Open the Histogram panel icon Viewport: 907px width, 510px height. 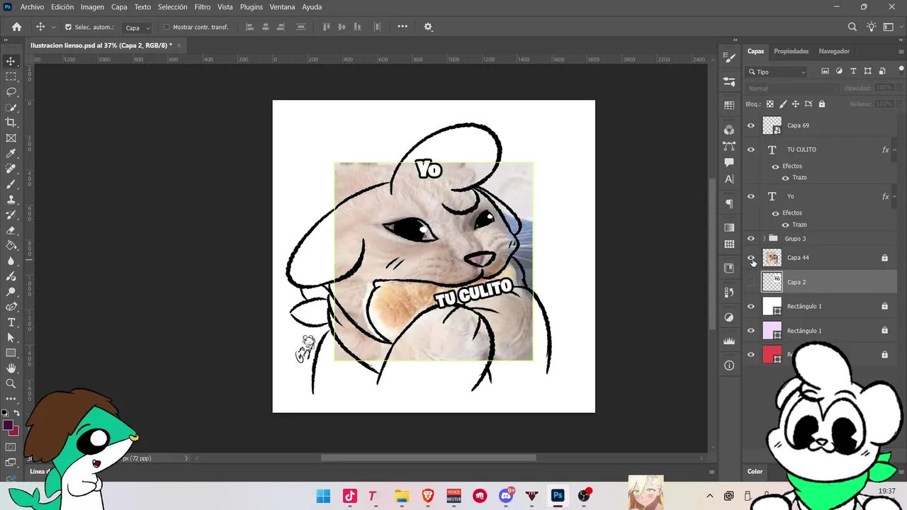(x=729, y=341)
